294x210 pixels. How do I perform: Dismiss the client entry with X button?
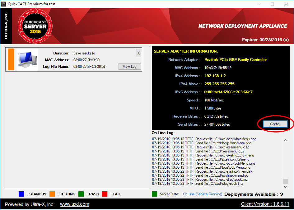tap(138, 53)
